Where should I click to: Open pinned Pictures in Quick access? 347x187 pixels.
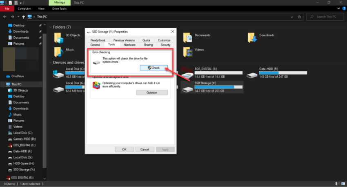pos(19,44)
